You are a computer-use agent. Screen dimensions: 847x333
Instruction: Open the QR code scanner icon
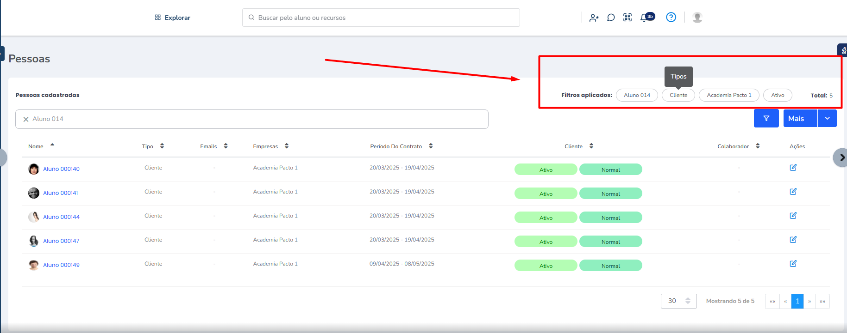(627, 18)
